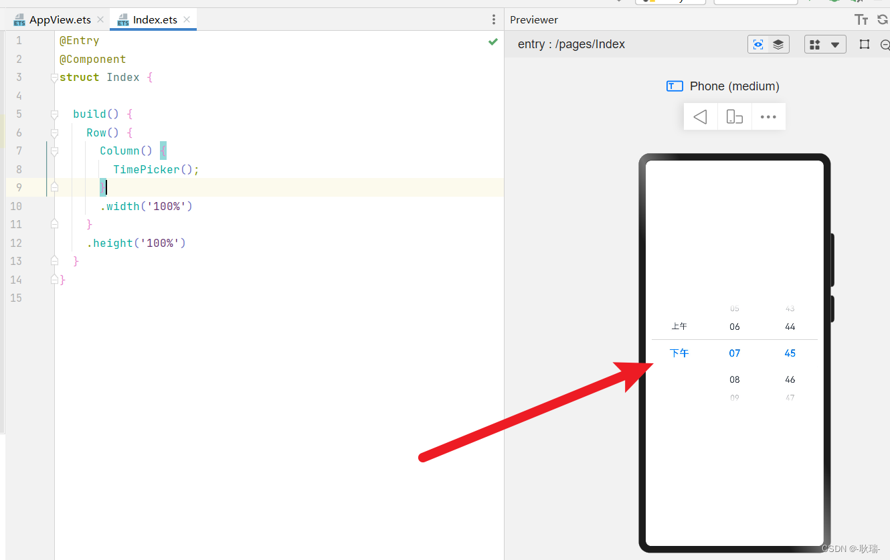Rotate device with the phone orientation icon
The height and width of the screenshot is (560, 890).
tap(735, 117)
